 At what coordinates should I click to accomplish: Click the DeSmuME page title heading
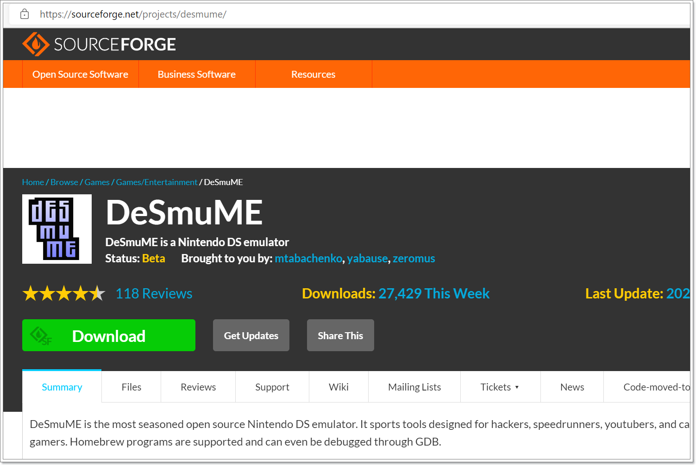coord(184,213)
